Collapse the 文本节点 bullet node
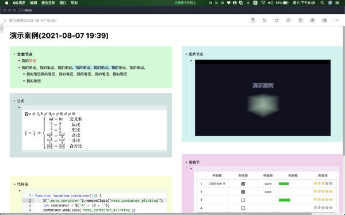Screen dimensions: 345x215 (x=14, y=54)
